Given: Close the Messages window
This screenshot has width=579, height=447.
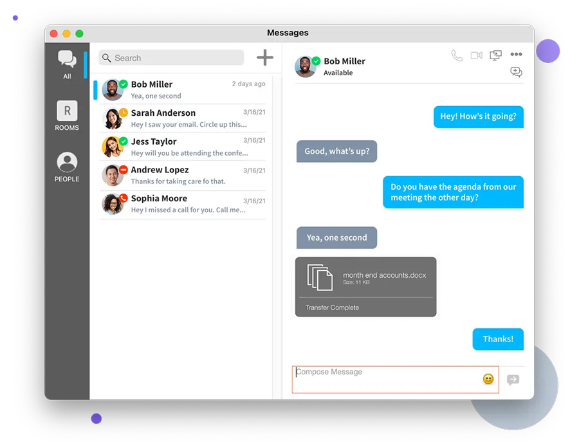Looking at the screenshot, I should (x=54, y=33).
